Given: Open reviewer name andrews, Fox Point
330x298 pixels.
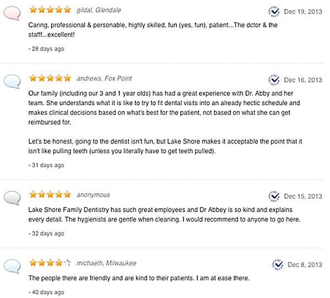Looking at the screenshot, I should [104, 79].
